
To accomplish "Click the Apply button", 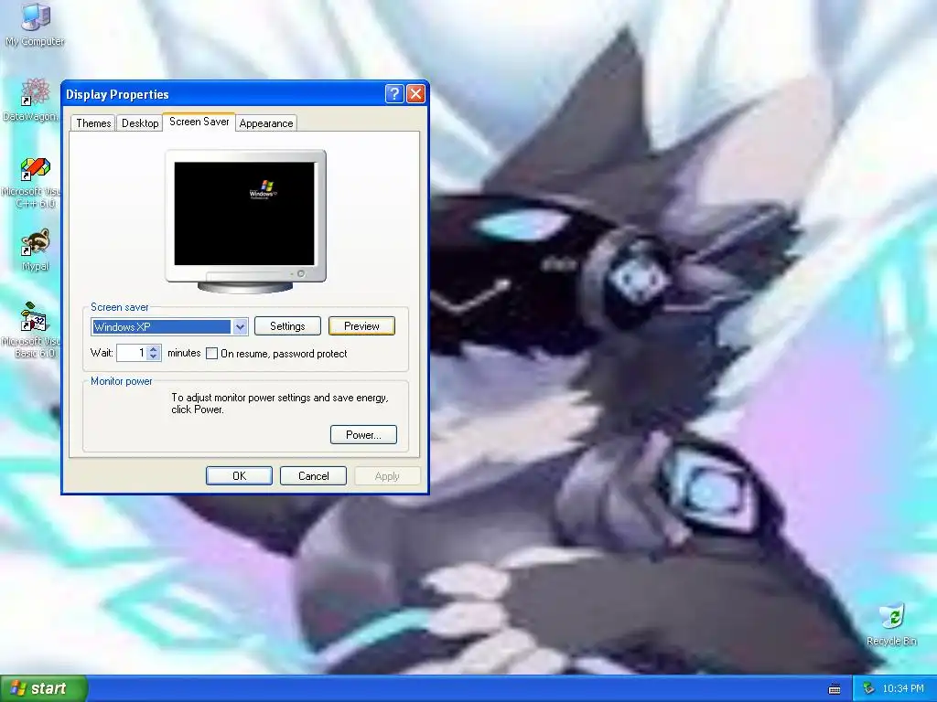I will click(387, 475).
